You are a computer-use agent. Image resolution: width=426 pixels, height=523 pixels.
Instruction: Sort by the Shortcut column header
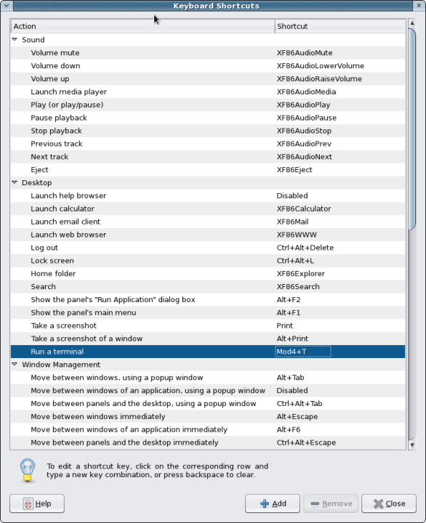click(340, 26)
